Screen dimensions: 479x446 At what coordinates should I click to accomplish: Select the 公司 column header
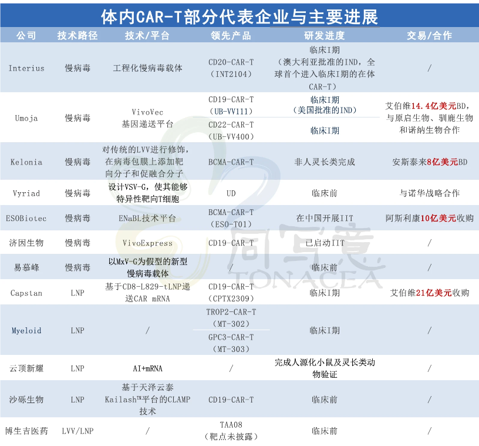tap(26, 35)
